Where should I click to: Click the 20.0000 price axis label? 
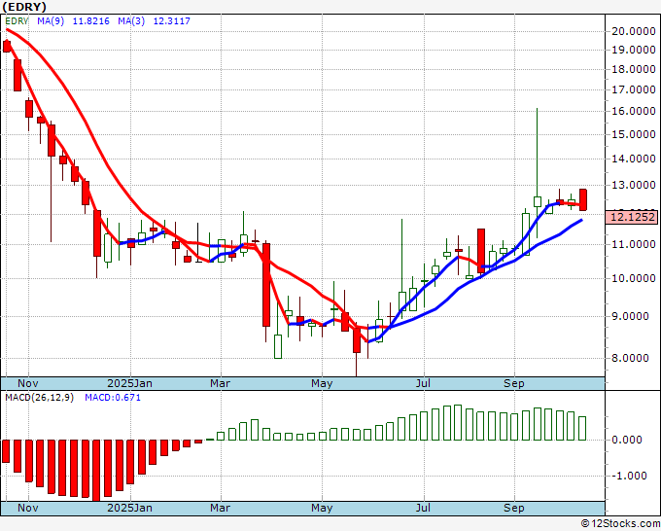[633, 31]
